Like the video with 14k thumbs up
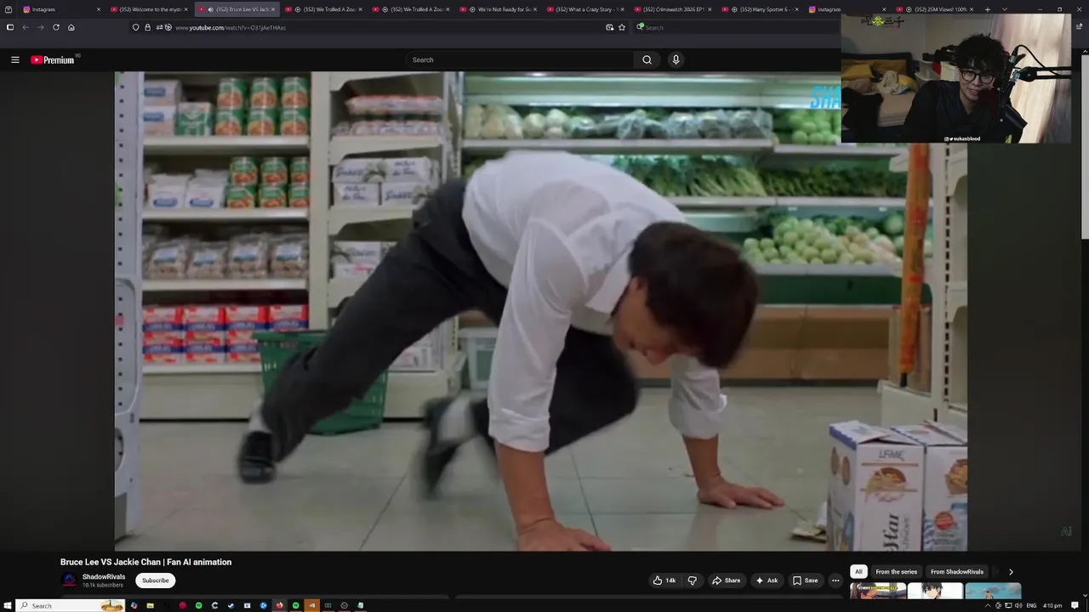The image size is (1089, 612). coord(664,581)
